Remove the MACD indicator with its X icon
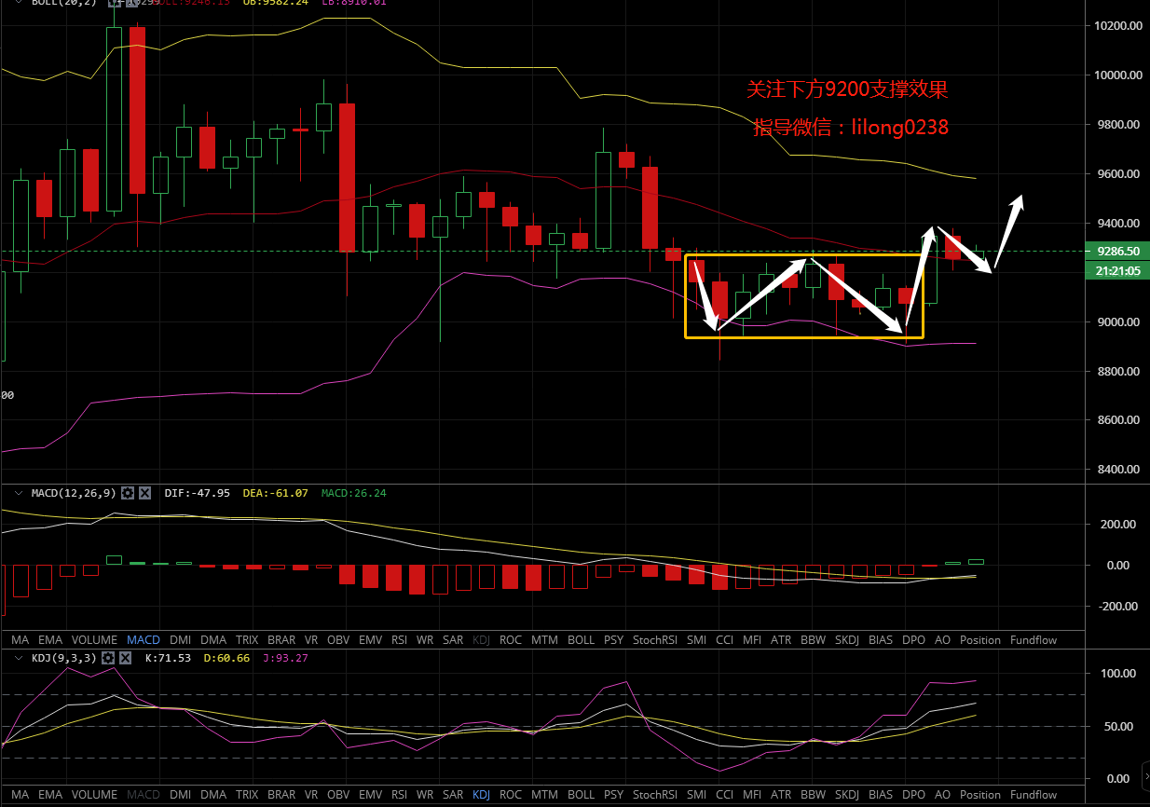The width and height of the screenshot is (1150, 807). [144, 493]
